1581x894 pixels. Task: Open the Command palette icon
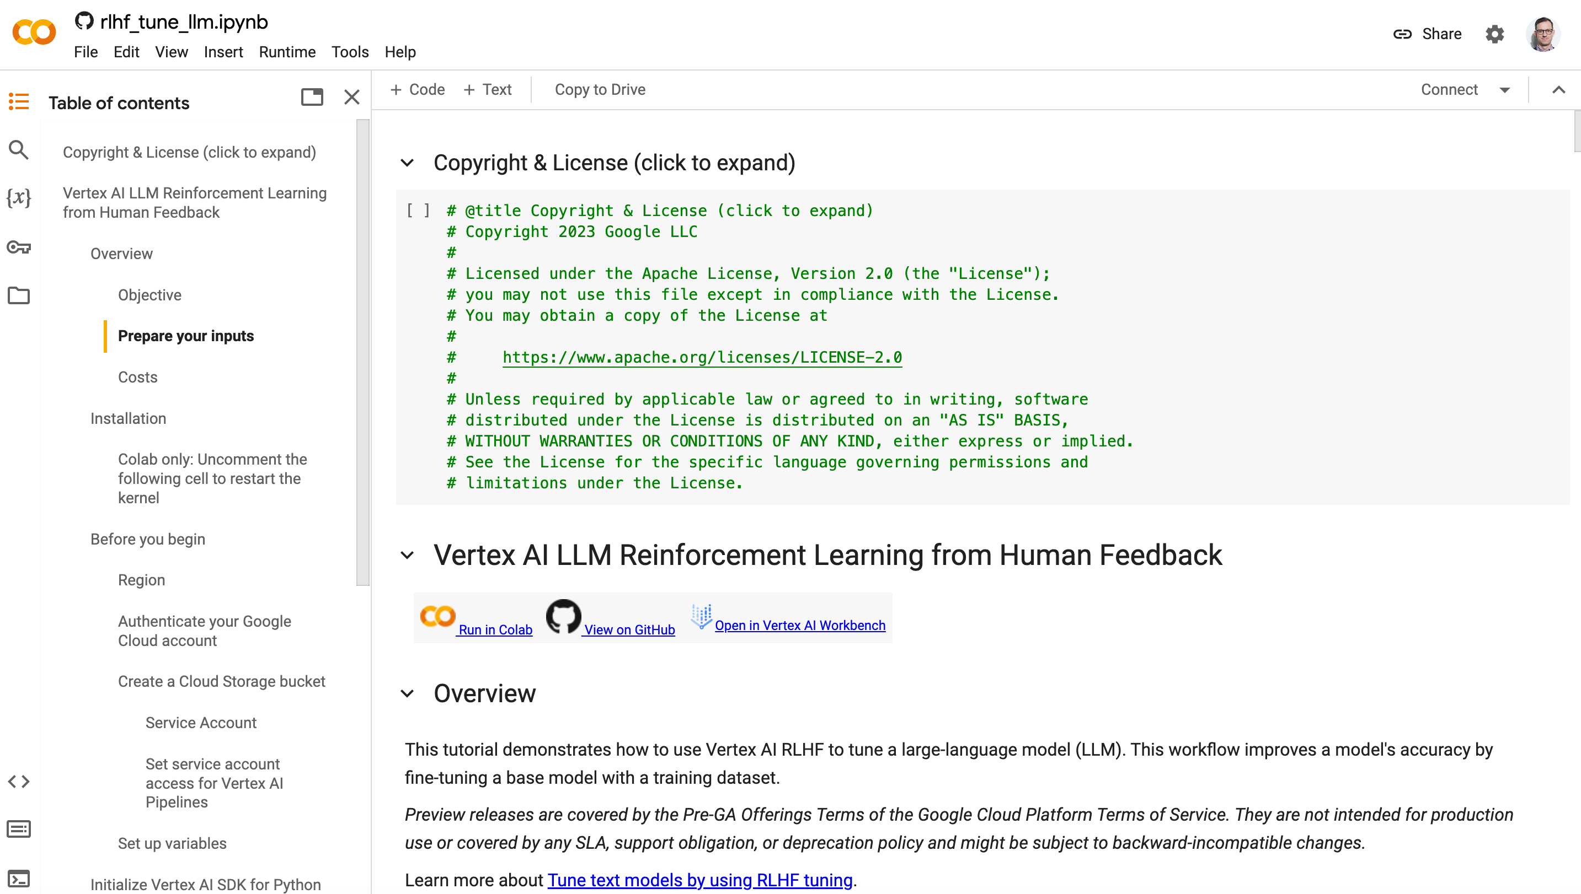click(18, 830)
